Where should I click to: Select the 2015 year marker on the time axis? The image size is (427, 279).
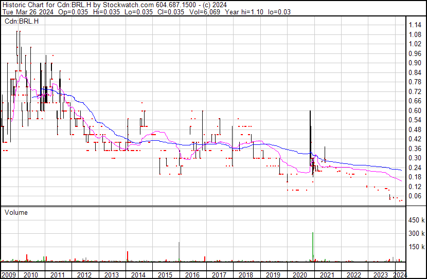166,275
